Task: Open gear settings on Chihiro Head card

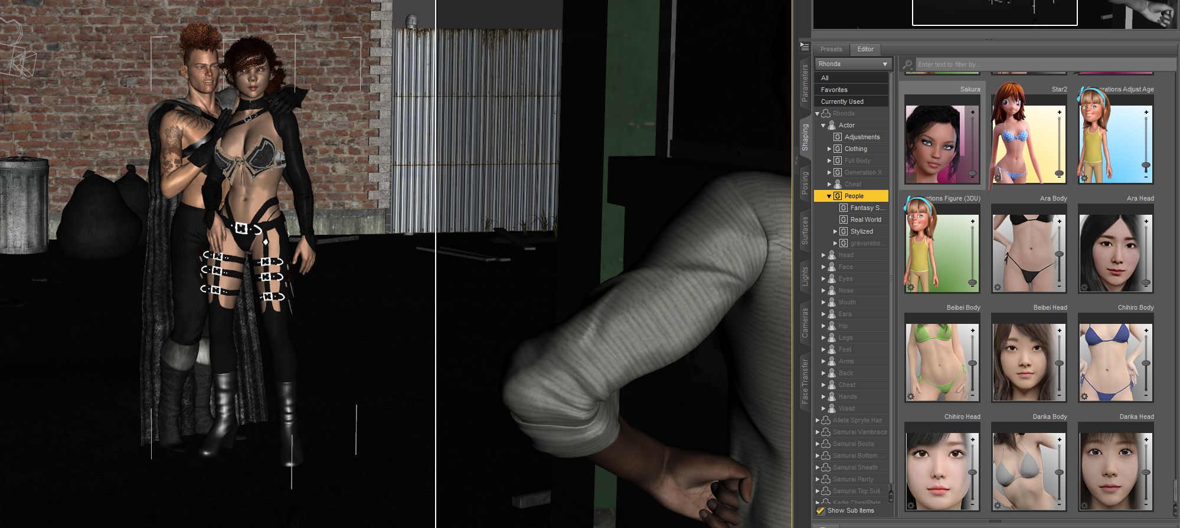Action: pos(910,506)
